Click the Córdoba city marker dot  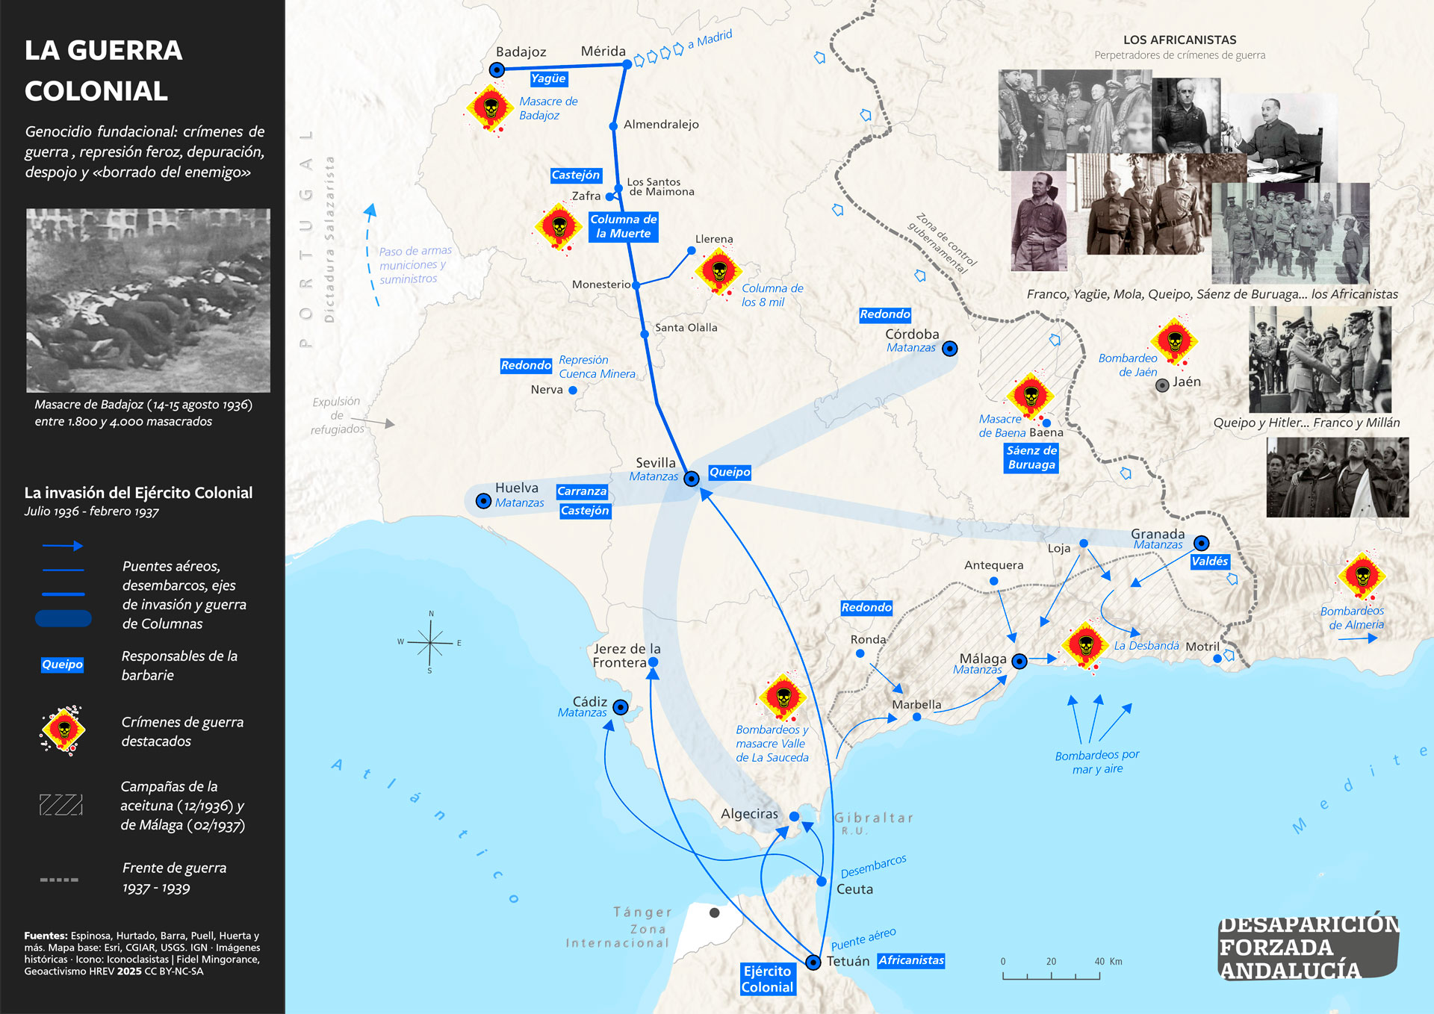click(x=950, y=349)
